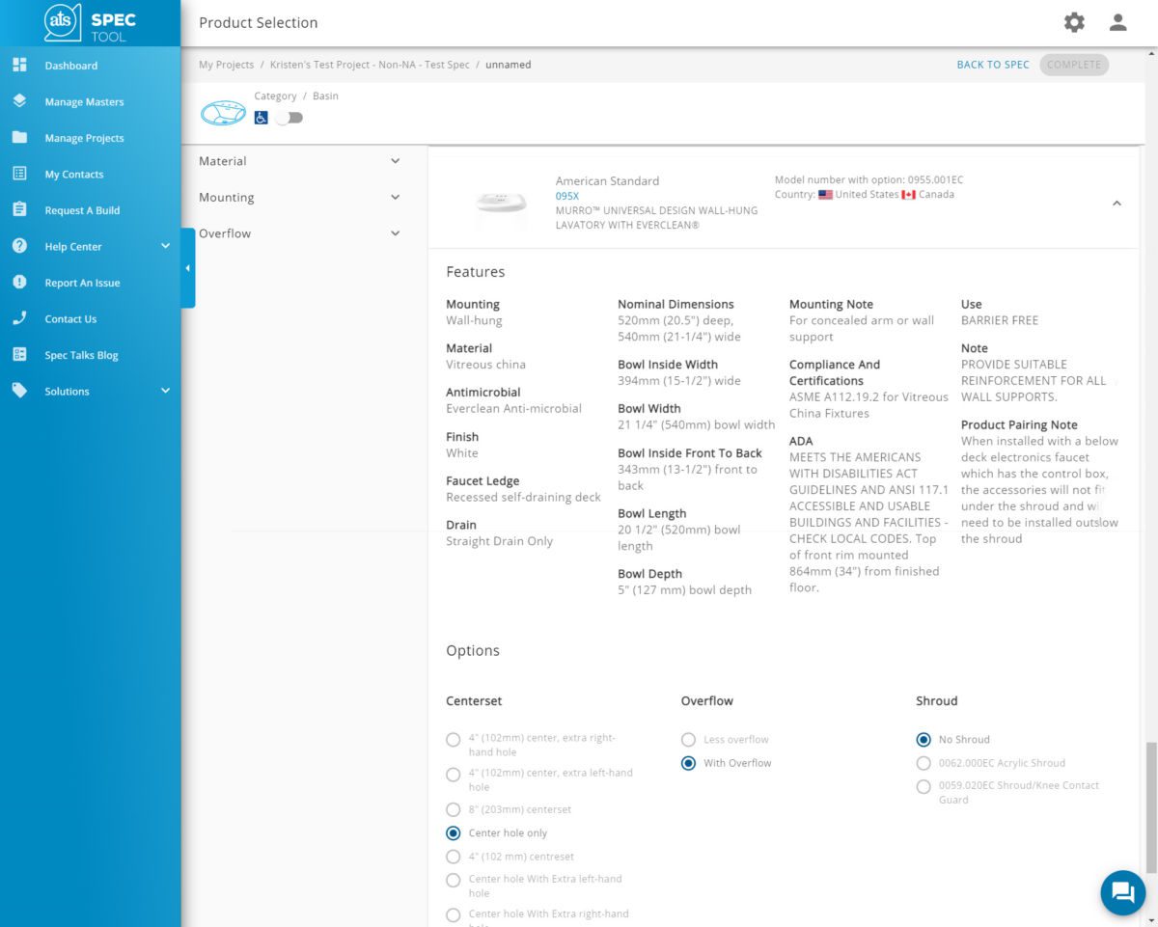Click the Manage Masters layers icon
Screen dimensions: 1158x927
pyautogui.click(x=19, y=101)
